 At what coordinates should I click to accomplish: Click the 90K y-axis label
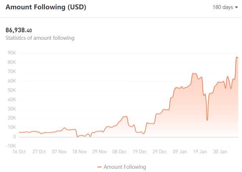12,53
